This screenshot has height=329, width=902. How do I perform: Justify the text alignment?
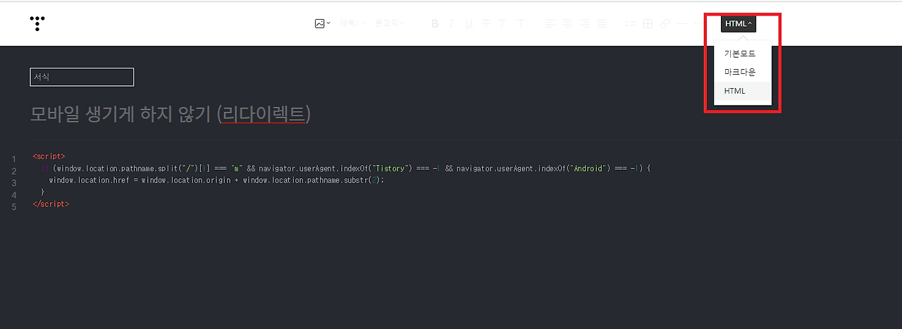click(602, 24)
